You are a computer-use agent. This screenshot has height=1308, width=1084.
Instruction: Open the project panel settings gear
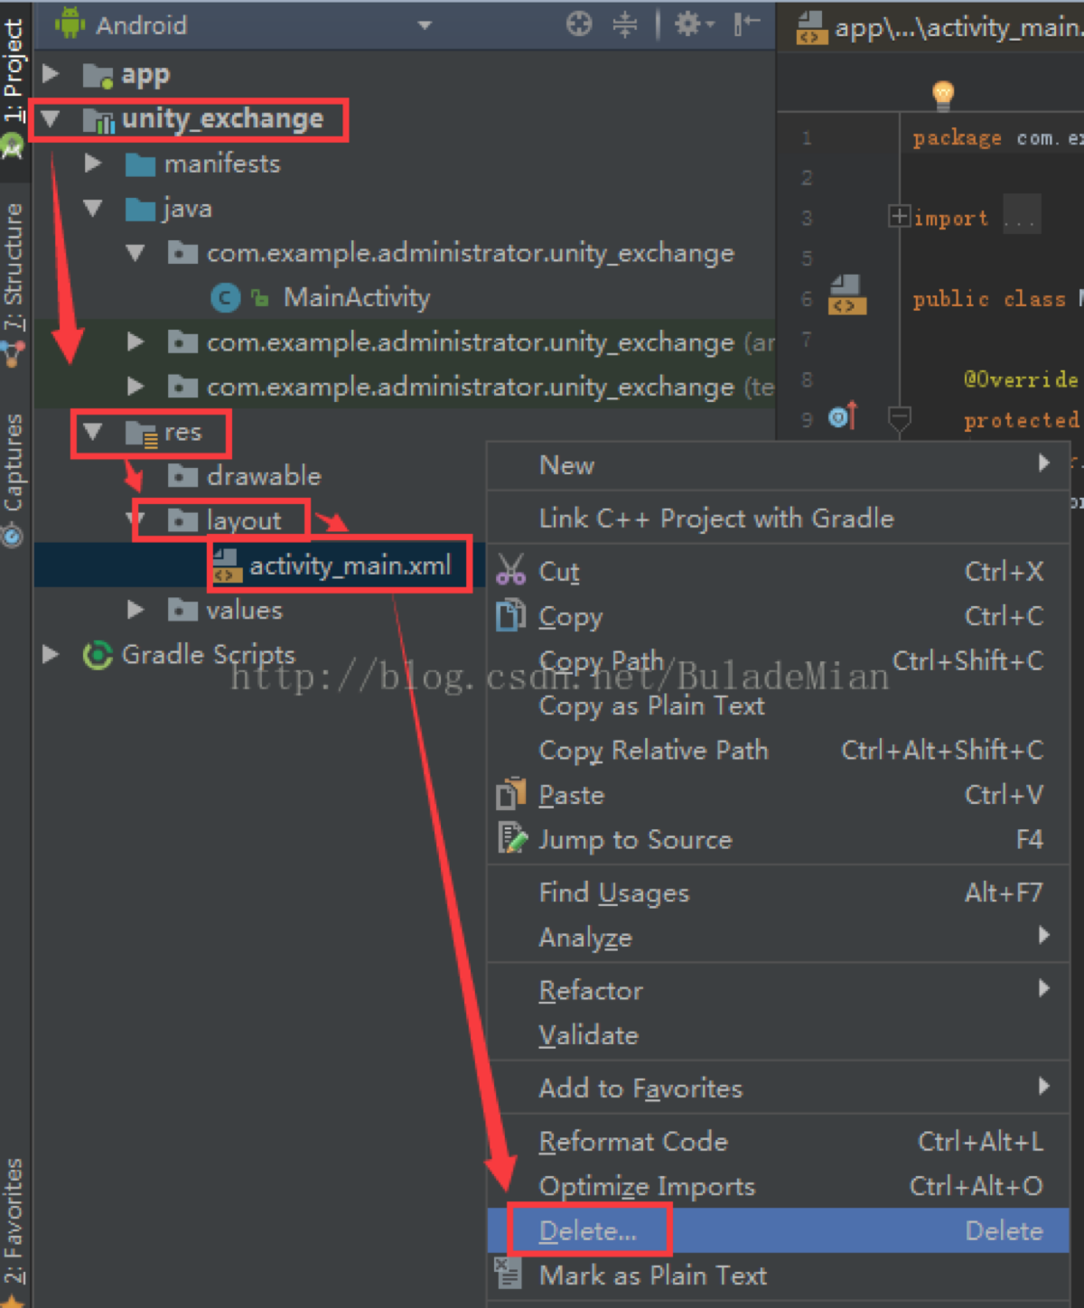[694, 23]
